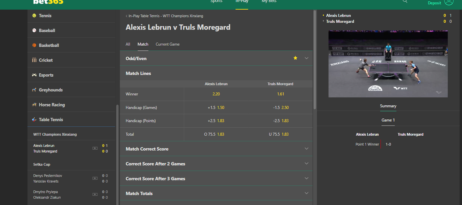The height and width of the screenshot is (205, 462).
Task: Switch to the All markets tab
Action: (128, 44)
